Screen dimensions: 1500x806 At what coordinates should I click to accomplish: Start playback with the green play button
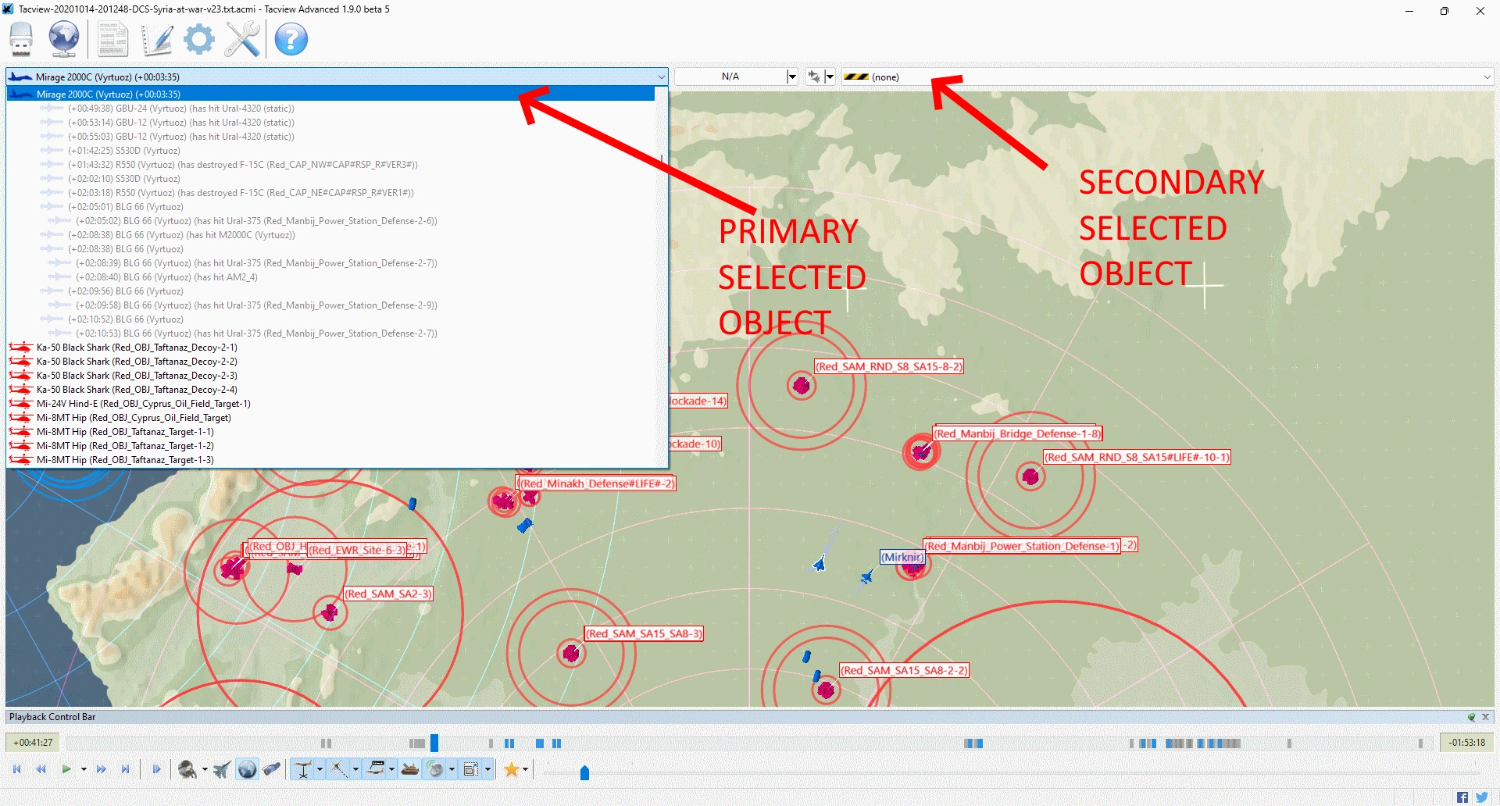tap(66, 769)
